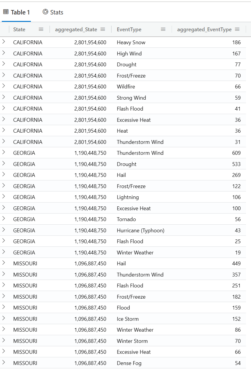Expand the Missouri Dense Fog row
The width and height of the screenshot is (251, 375).
click(x=4, y=363)
